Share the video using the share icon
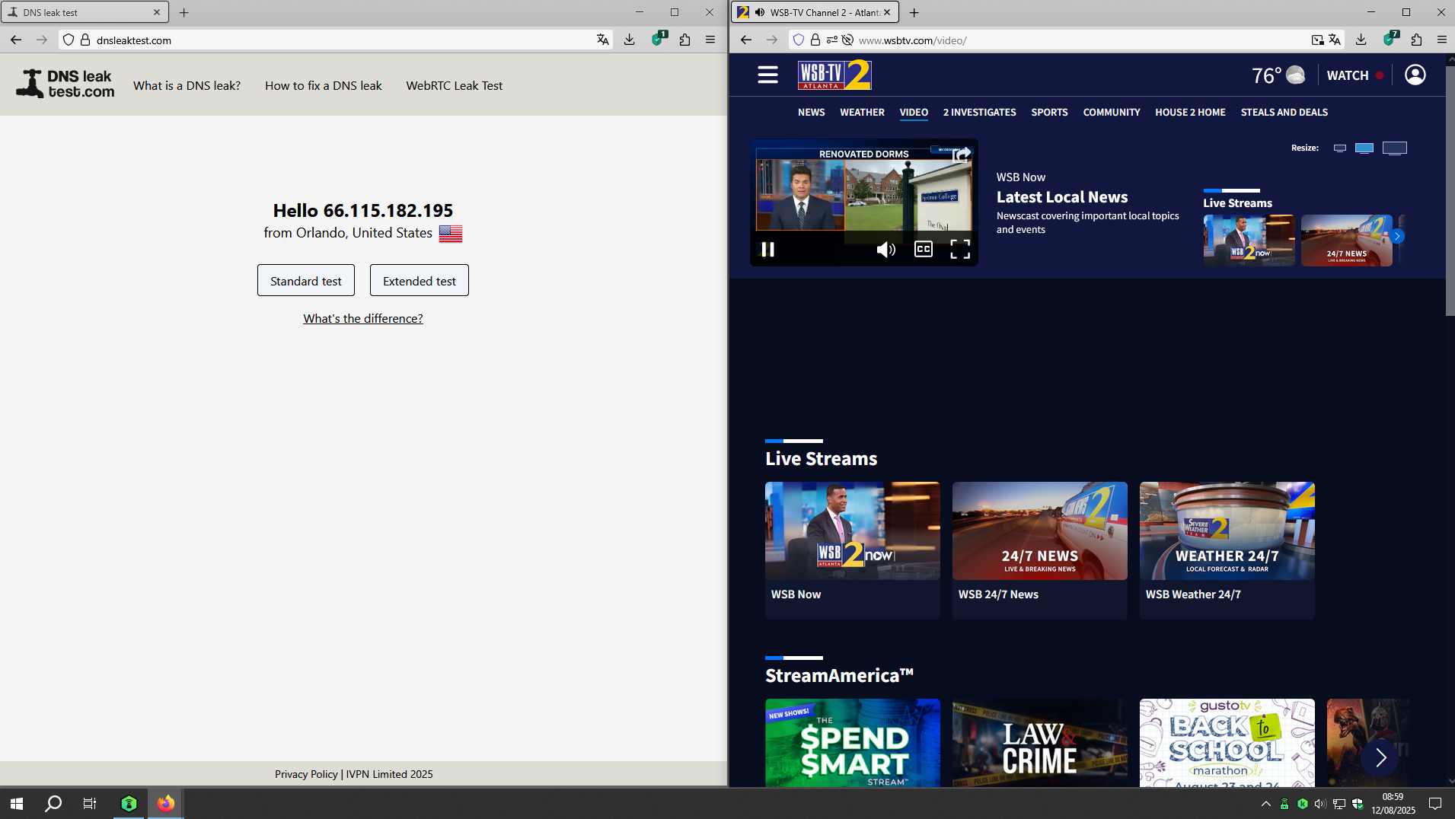This screenshot has height=819, width=1455. 962,155
